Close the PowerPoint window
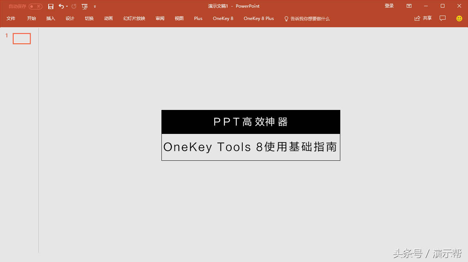This screenshot has height=262, width=468. [459, 6]
